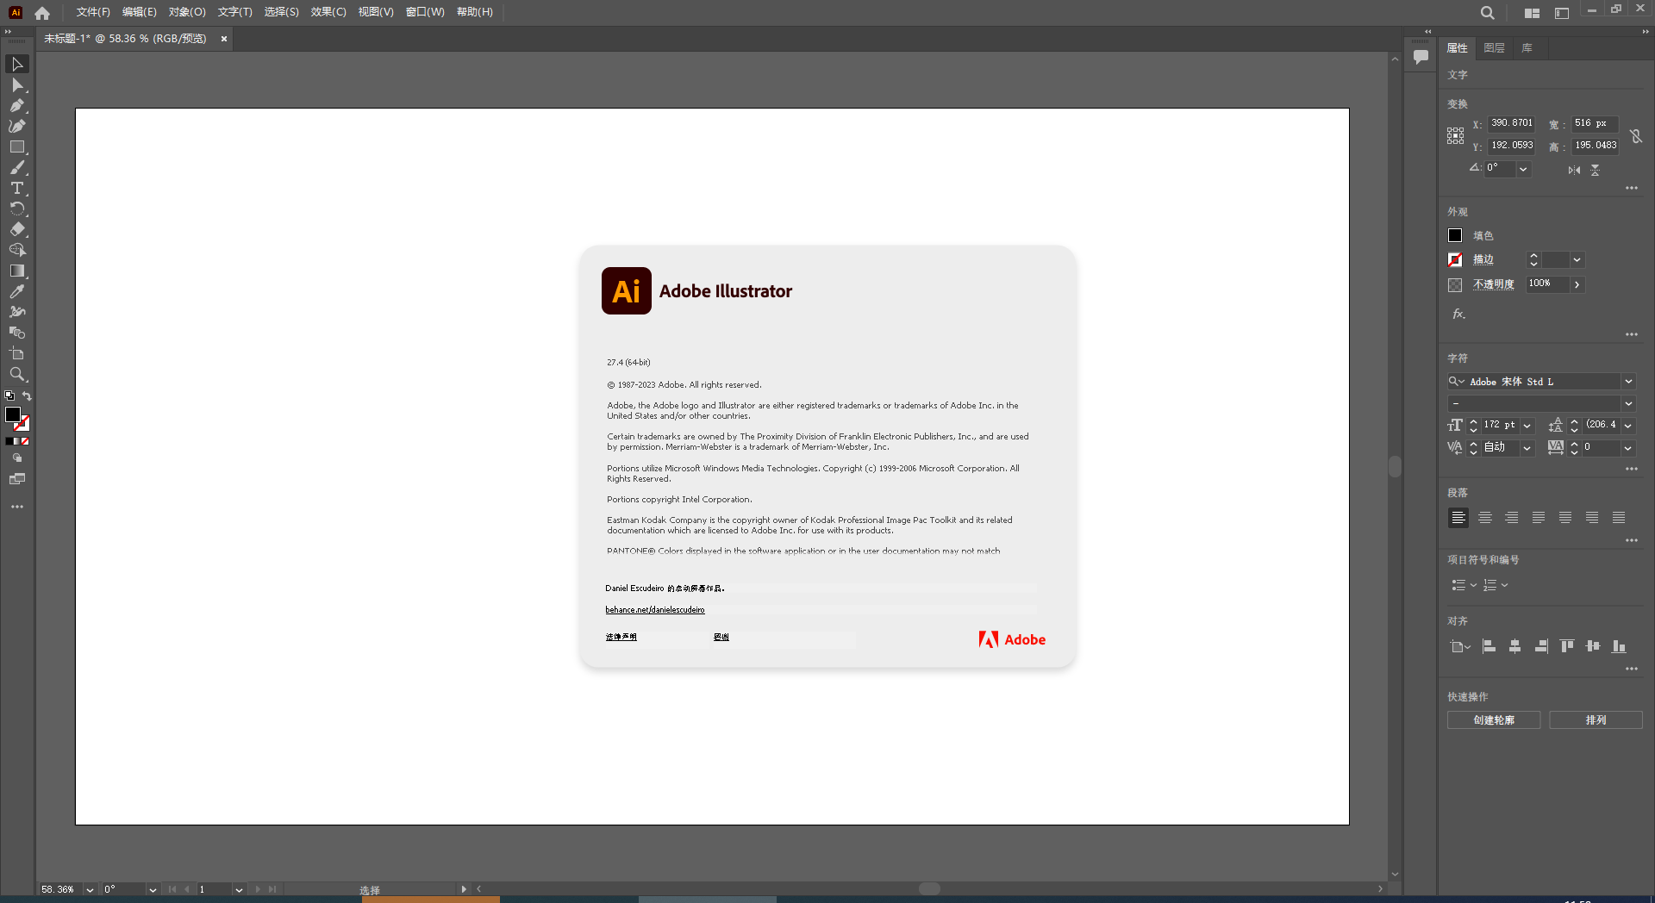Open the font family dropdown
Screen dimensions: 1655x903
(1628, 382)
